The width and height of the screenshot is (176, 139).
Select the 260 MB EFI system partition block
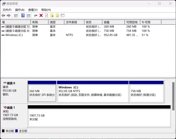42,91
